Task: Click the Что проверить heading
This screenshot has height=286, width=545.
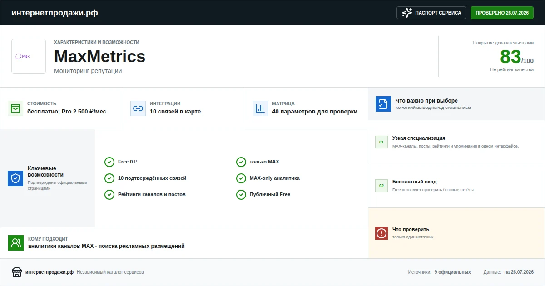Action: 411,229
